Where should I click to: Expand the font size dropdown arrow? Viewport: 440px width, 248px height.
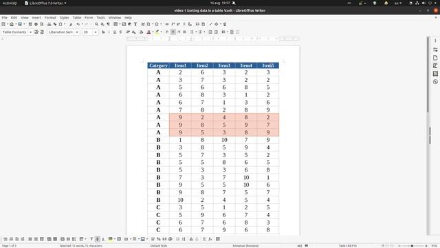pos(96,32)
